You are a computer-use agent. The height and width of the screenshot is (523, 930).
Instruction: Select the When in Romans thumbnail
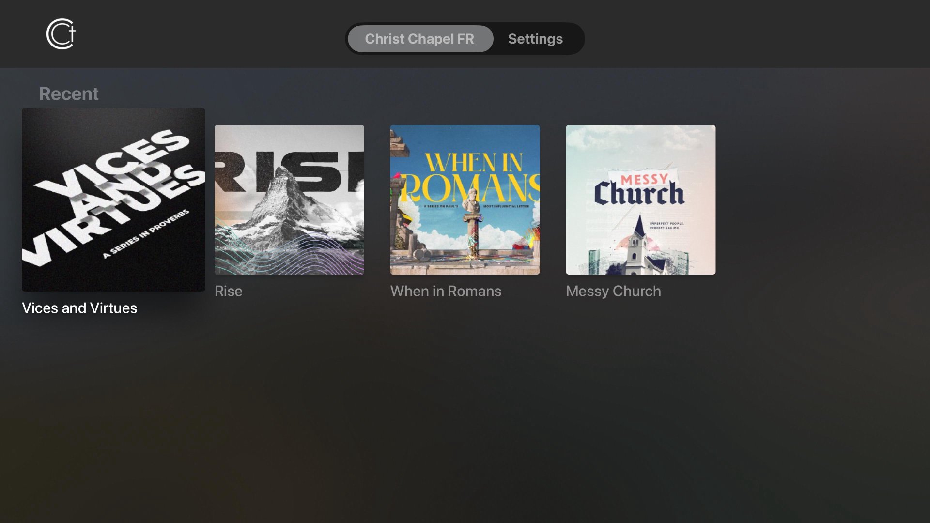click(x=465, y=200)
